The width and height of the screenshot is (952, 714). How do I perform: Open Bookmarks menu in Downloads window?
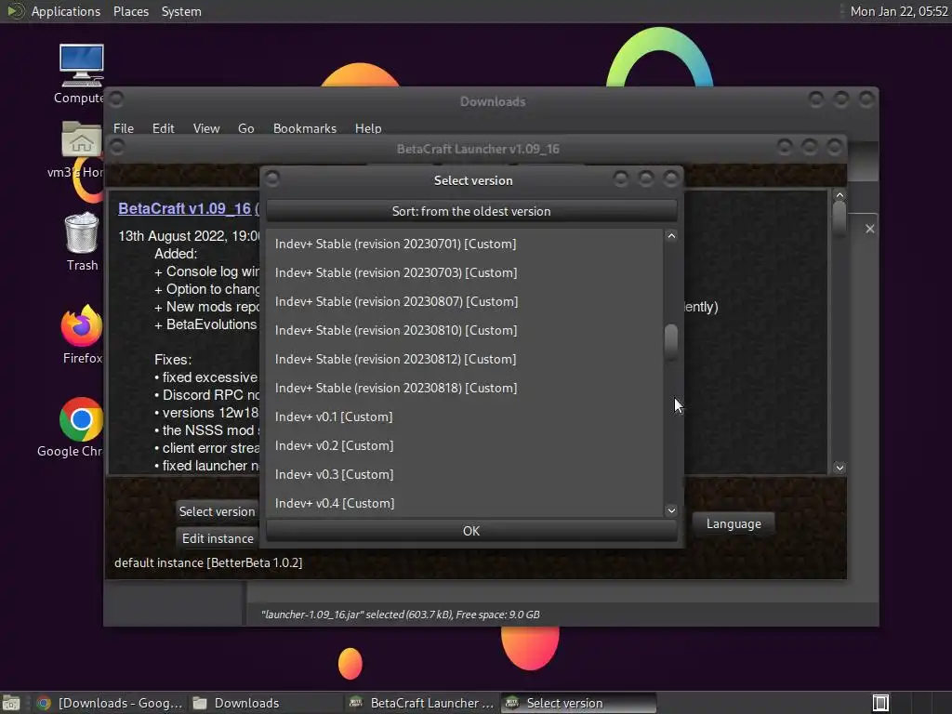304,128
